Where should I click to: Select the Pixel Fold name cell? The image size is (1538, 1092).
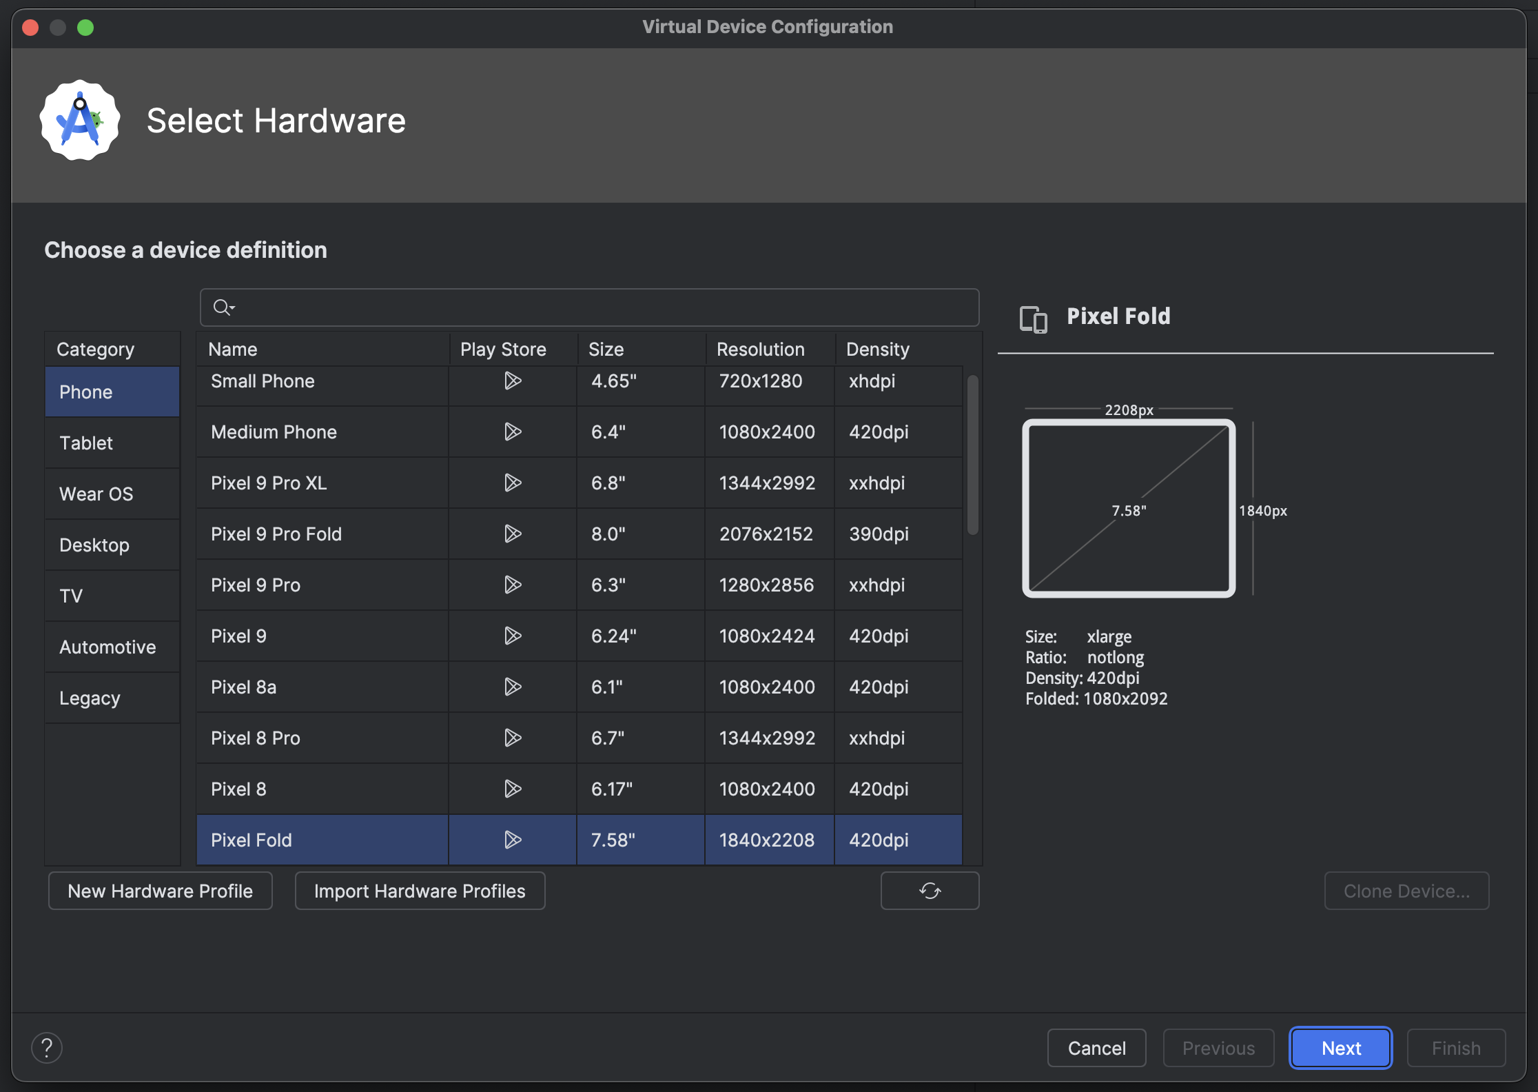click(322, 840)
